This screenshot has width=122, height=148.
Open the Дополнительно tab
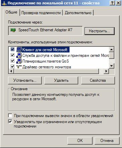[x=78, y=13]
